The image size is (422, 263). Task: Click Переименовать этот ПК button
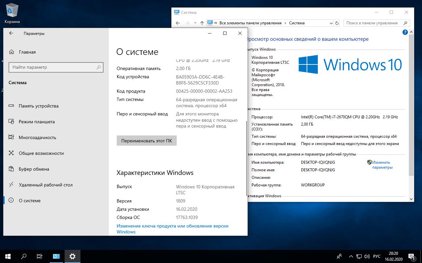(x=146, y=140)
